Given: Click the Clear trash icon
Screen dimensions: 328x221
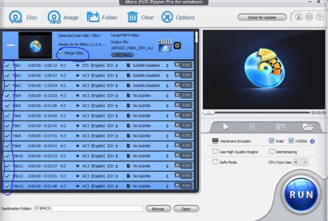Looking at the screenshot, I should pos(132,17).
